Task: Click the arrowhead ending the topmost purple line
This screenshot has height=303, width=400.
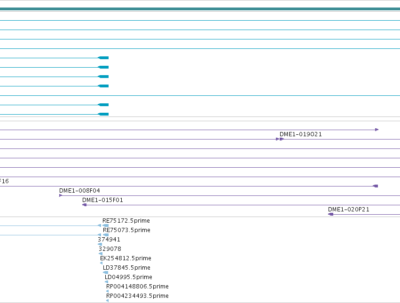Action: tap(377, 130)
